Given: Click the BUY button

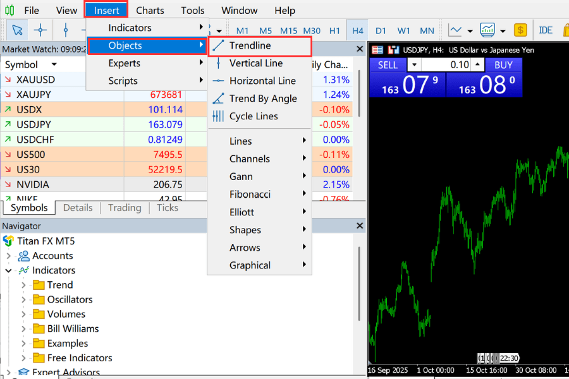Looking at the screenshot, I should 503,65.
